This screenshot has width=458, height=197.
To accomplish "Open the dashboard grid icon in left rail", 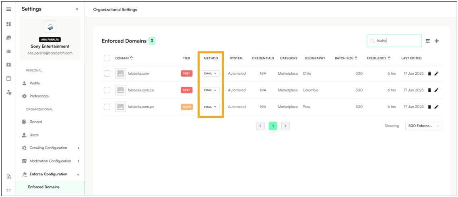I will (x=9, y=24).
